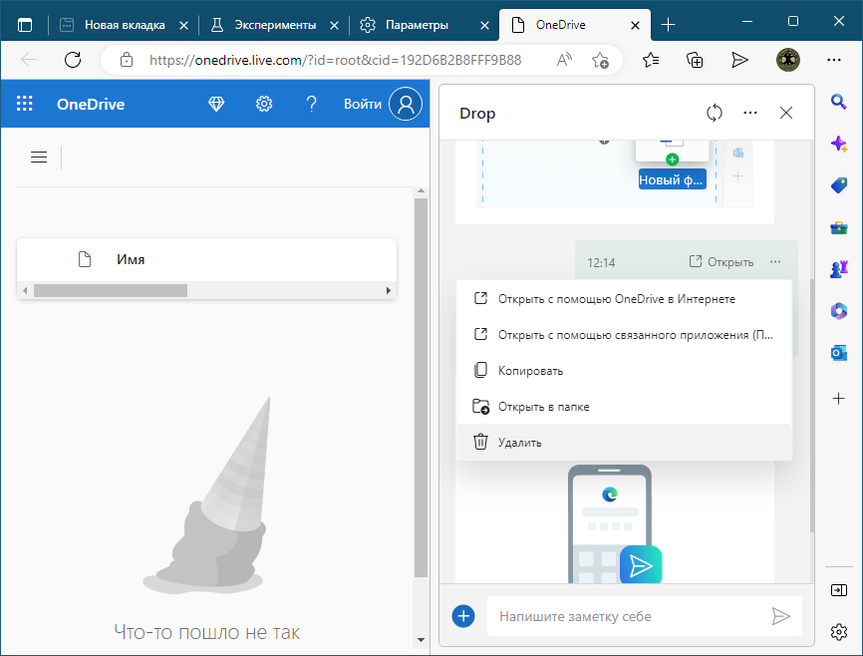Click the horizontal scrollbar left arrow

point(25,290)
